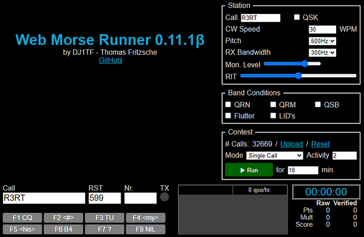Click the F2 <#> button

click(63, 218)
